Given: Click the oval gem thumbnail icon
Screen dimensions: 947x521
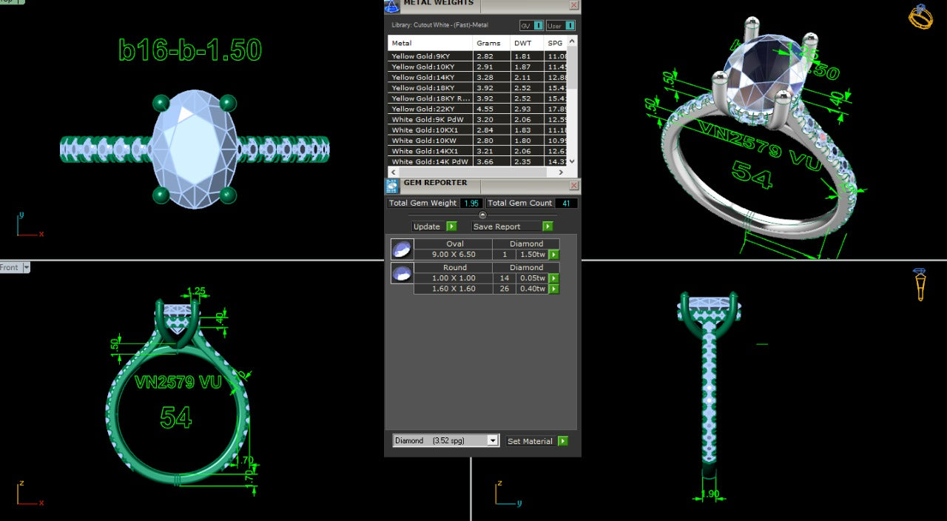Looking at the screenshot, I should (402, 249).
